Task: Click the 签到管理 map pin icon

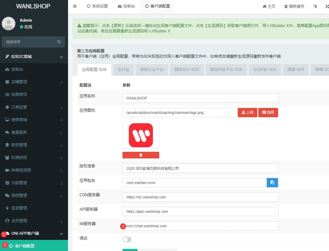Action: coord(7,208)
